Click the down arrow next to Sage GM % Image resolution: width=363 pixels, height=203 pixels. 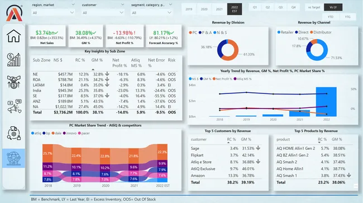point(258,148)
